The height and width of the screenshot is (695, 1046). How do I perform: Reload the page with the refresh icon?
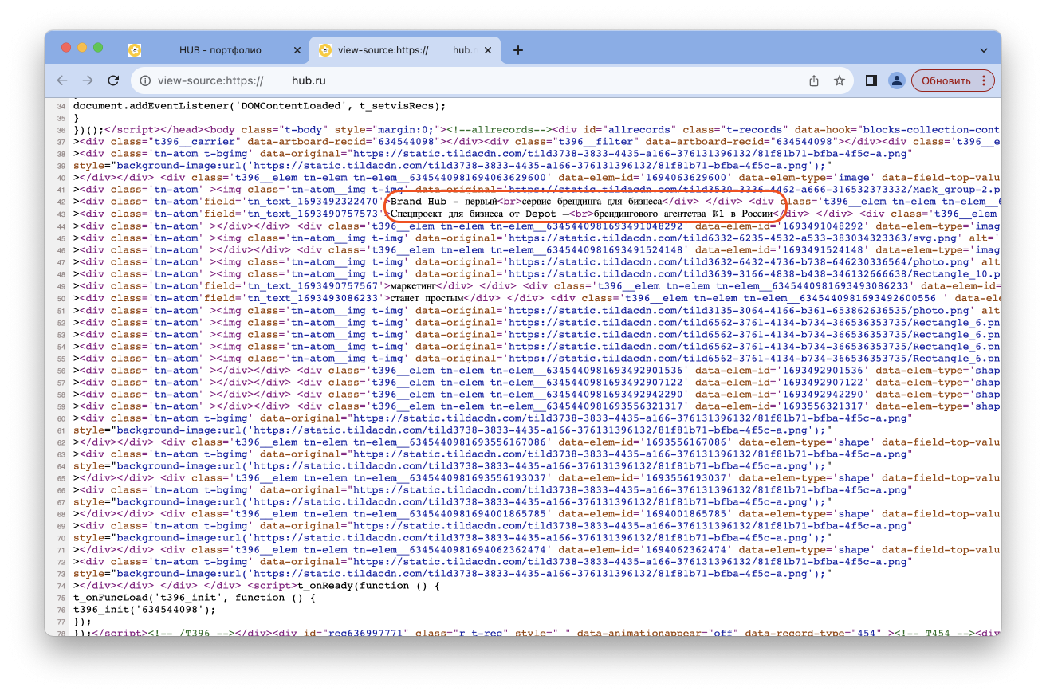pos(113,80)
